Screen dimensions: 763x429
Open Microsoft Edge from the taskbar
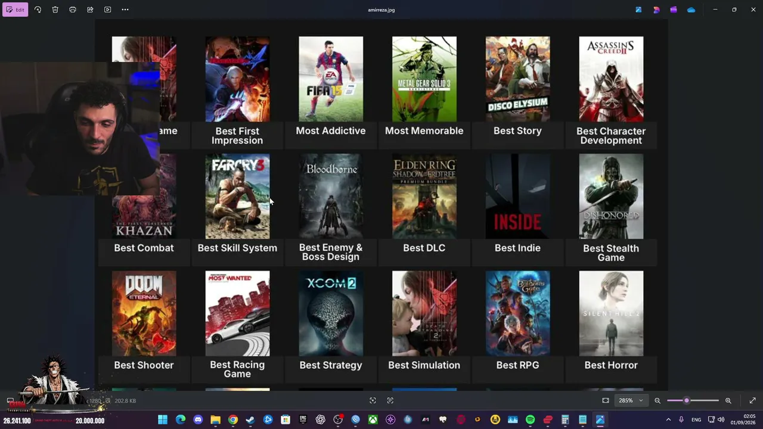pyautogui.click(x=180, y=419)
